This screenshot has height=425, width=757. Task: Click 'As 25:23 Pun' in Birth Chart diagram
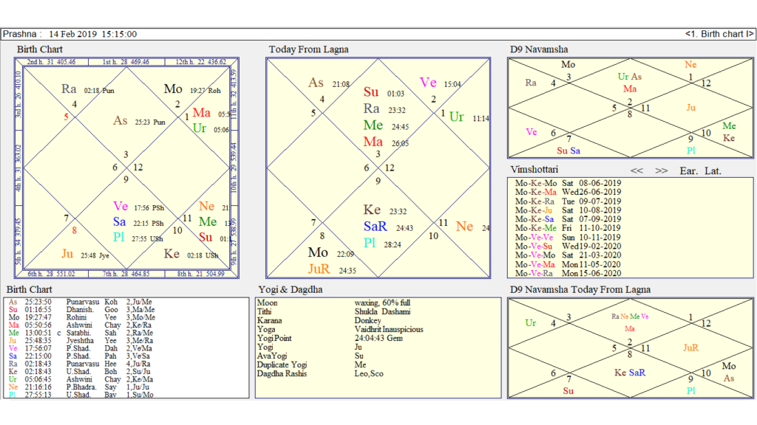(139, 121)
